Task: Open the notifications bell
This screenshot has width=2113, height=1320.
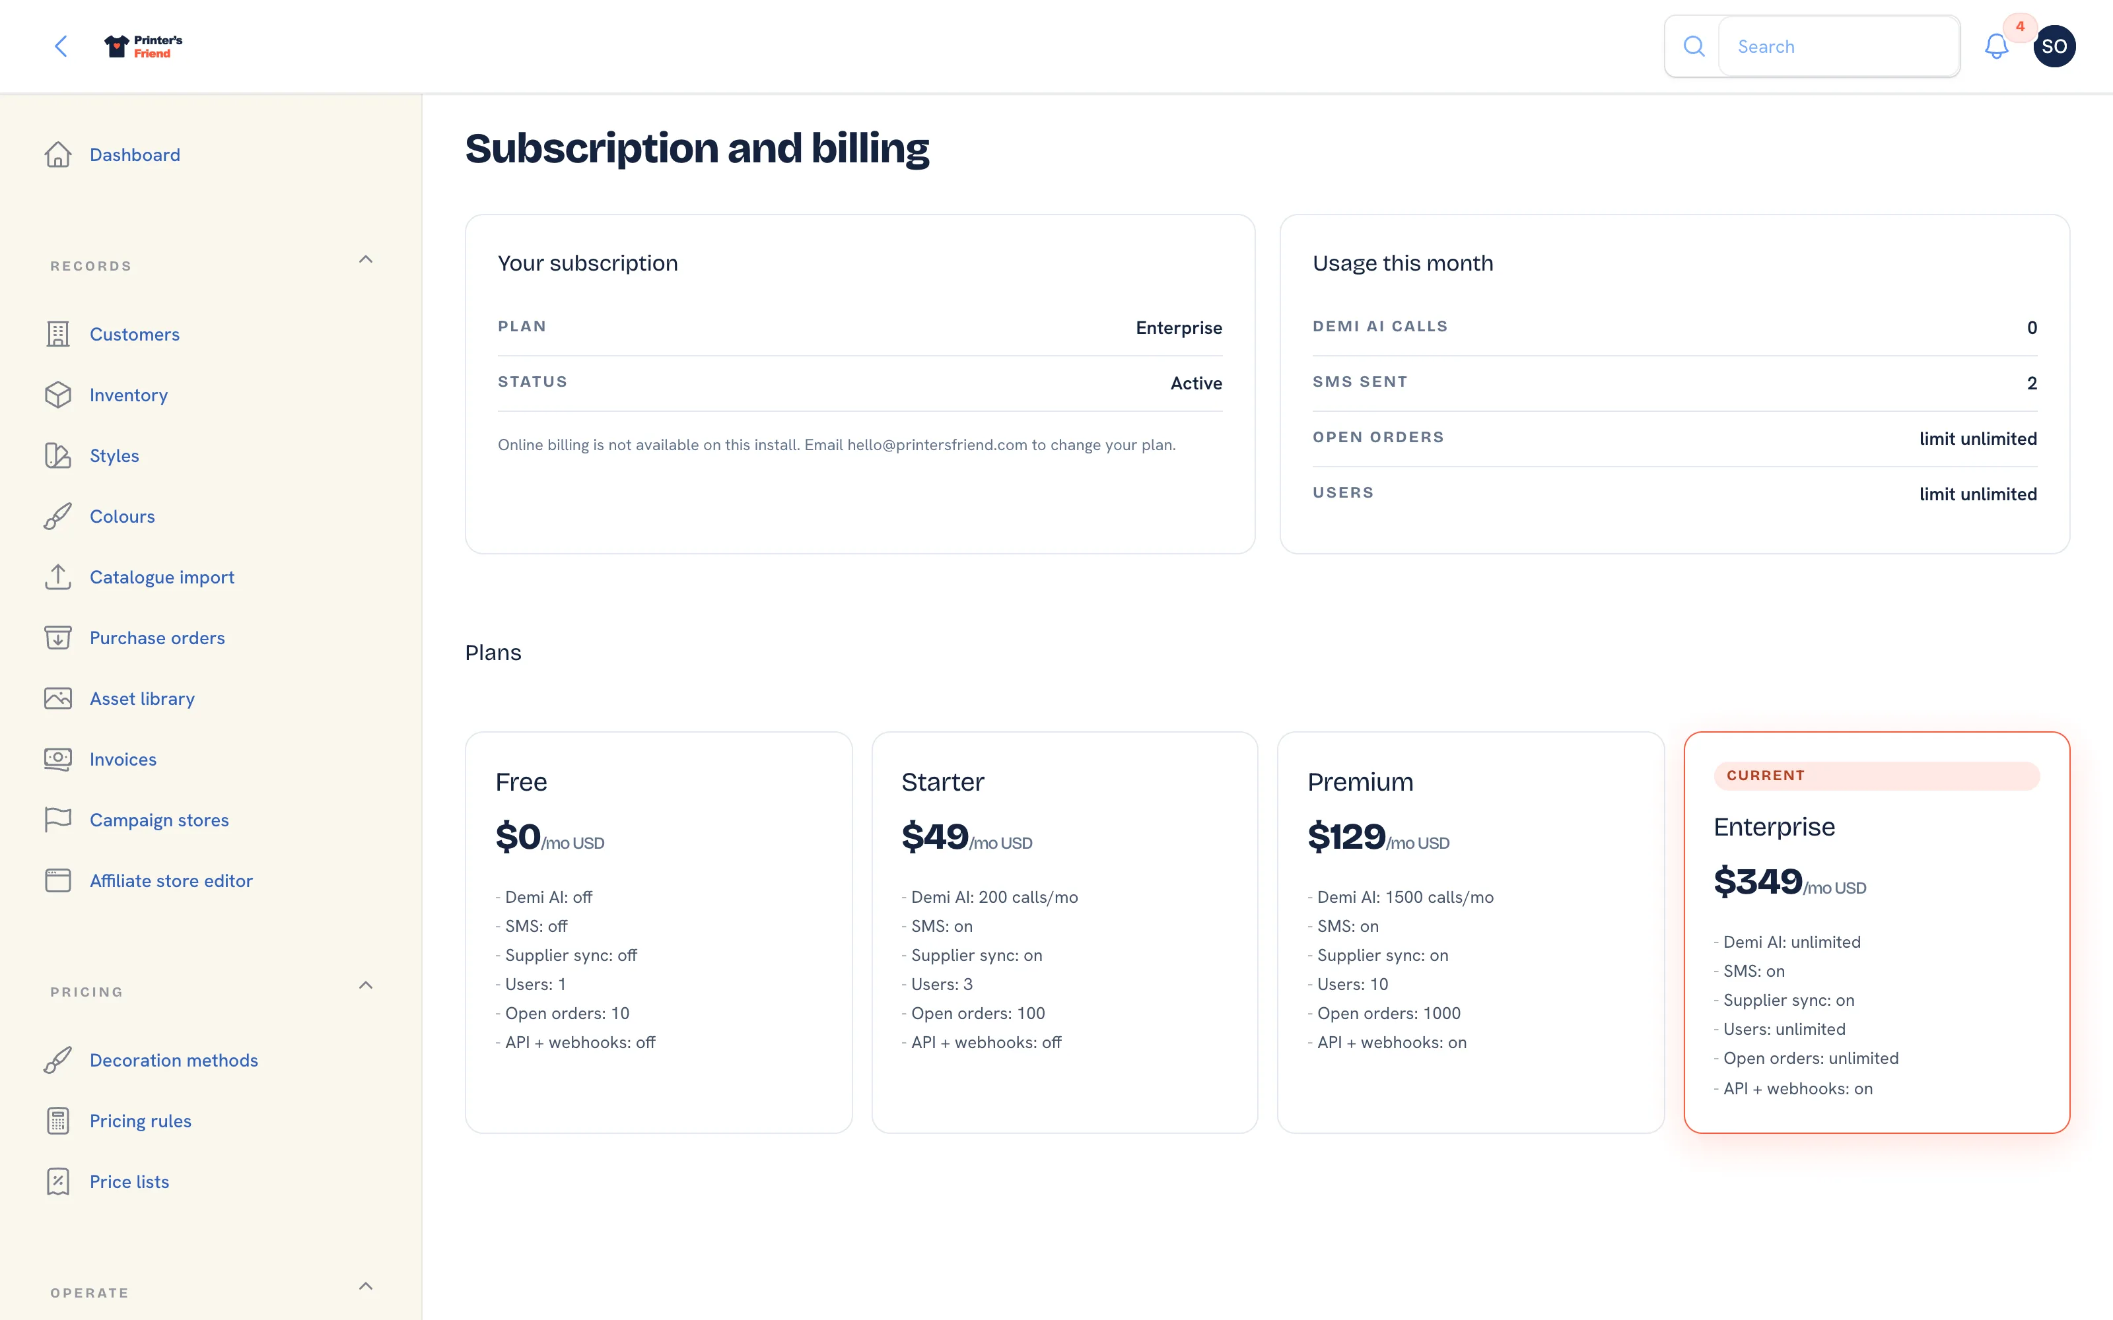Action: pos(1996,46)
